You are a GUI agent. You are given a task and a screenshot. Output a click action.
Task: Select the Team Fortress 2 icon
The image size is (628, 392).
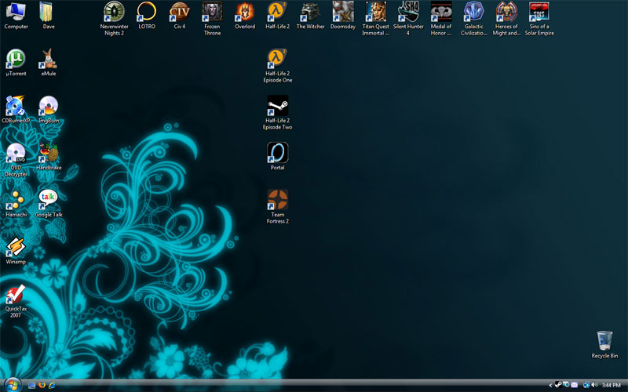point(277,199)
